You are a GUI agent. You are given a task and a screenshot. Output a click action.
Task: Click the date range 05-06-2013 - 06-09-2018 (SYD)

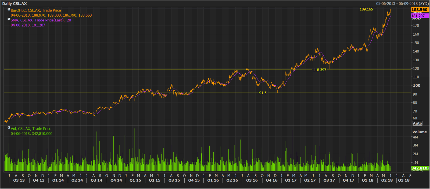(x=402, y=4)
